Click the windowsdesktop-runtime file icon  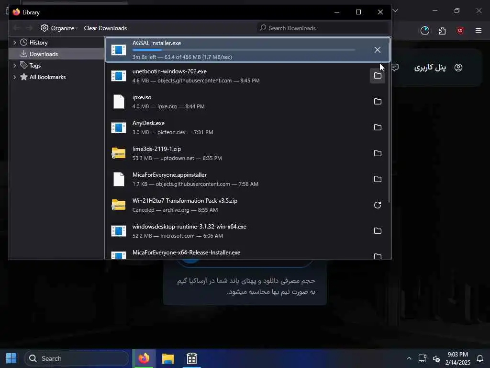(x=119, y=231)
